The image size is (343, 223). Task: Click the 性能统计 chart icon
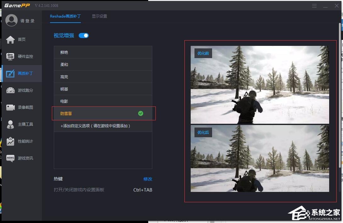tap(10, 141)
